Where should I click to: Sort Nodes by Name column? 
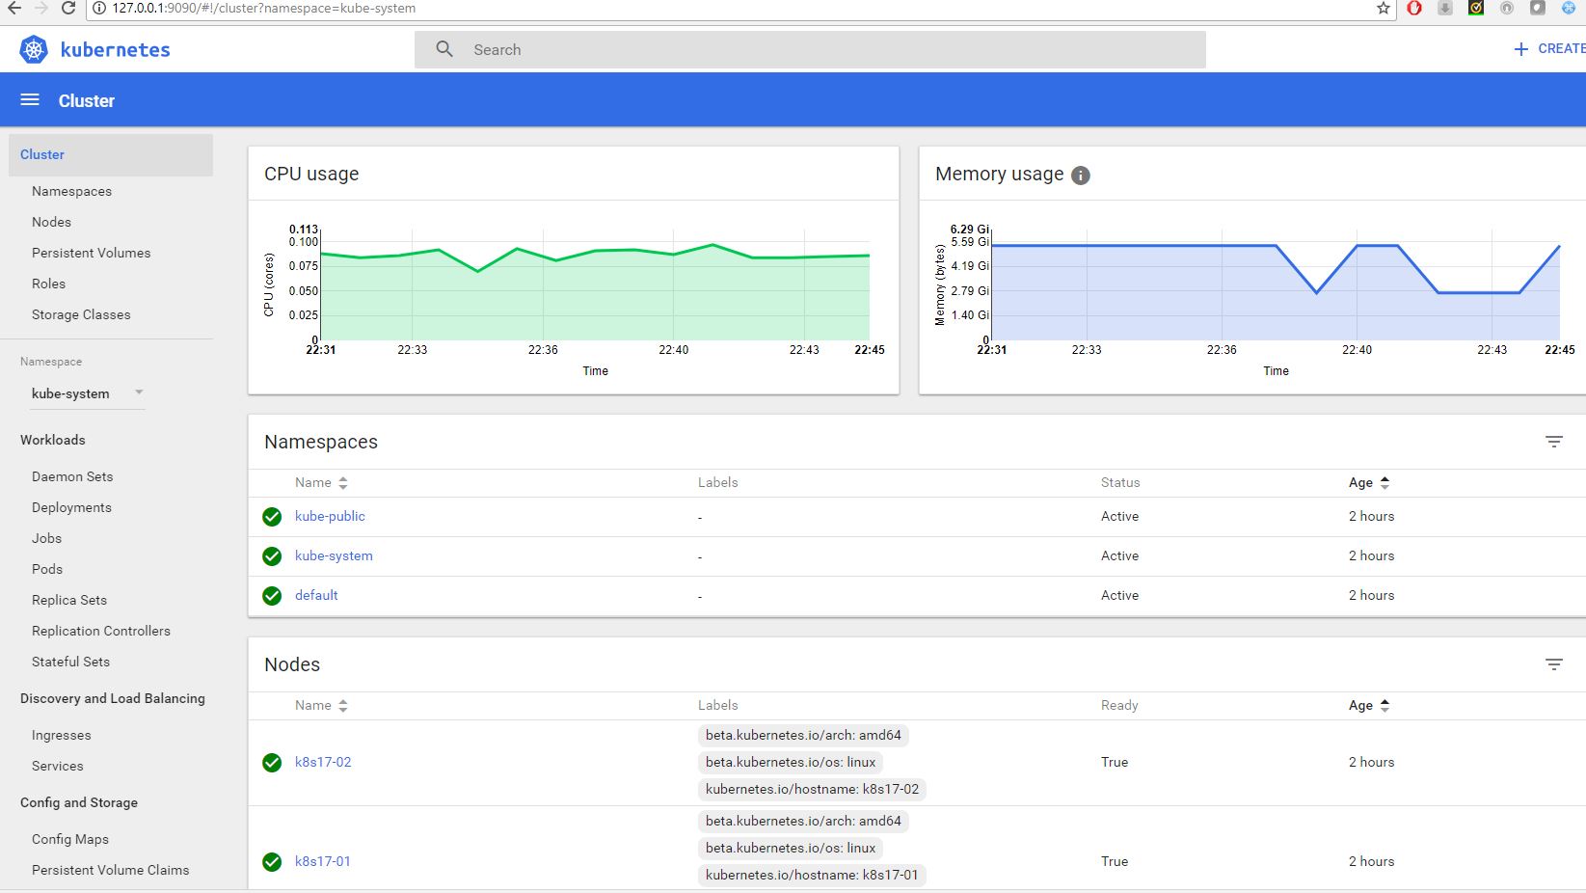pos(321,705)
